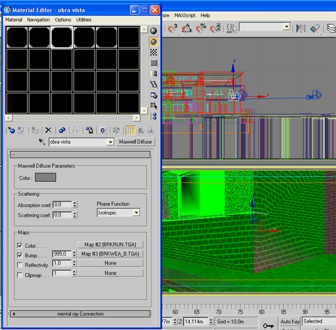Click the Mirror tool icon
The height and width of the screenshot is (330, 336).
301,27
